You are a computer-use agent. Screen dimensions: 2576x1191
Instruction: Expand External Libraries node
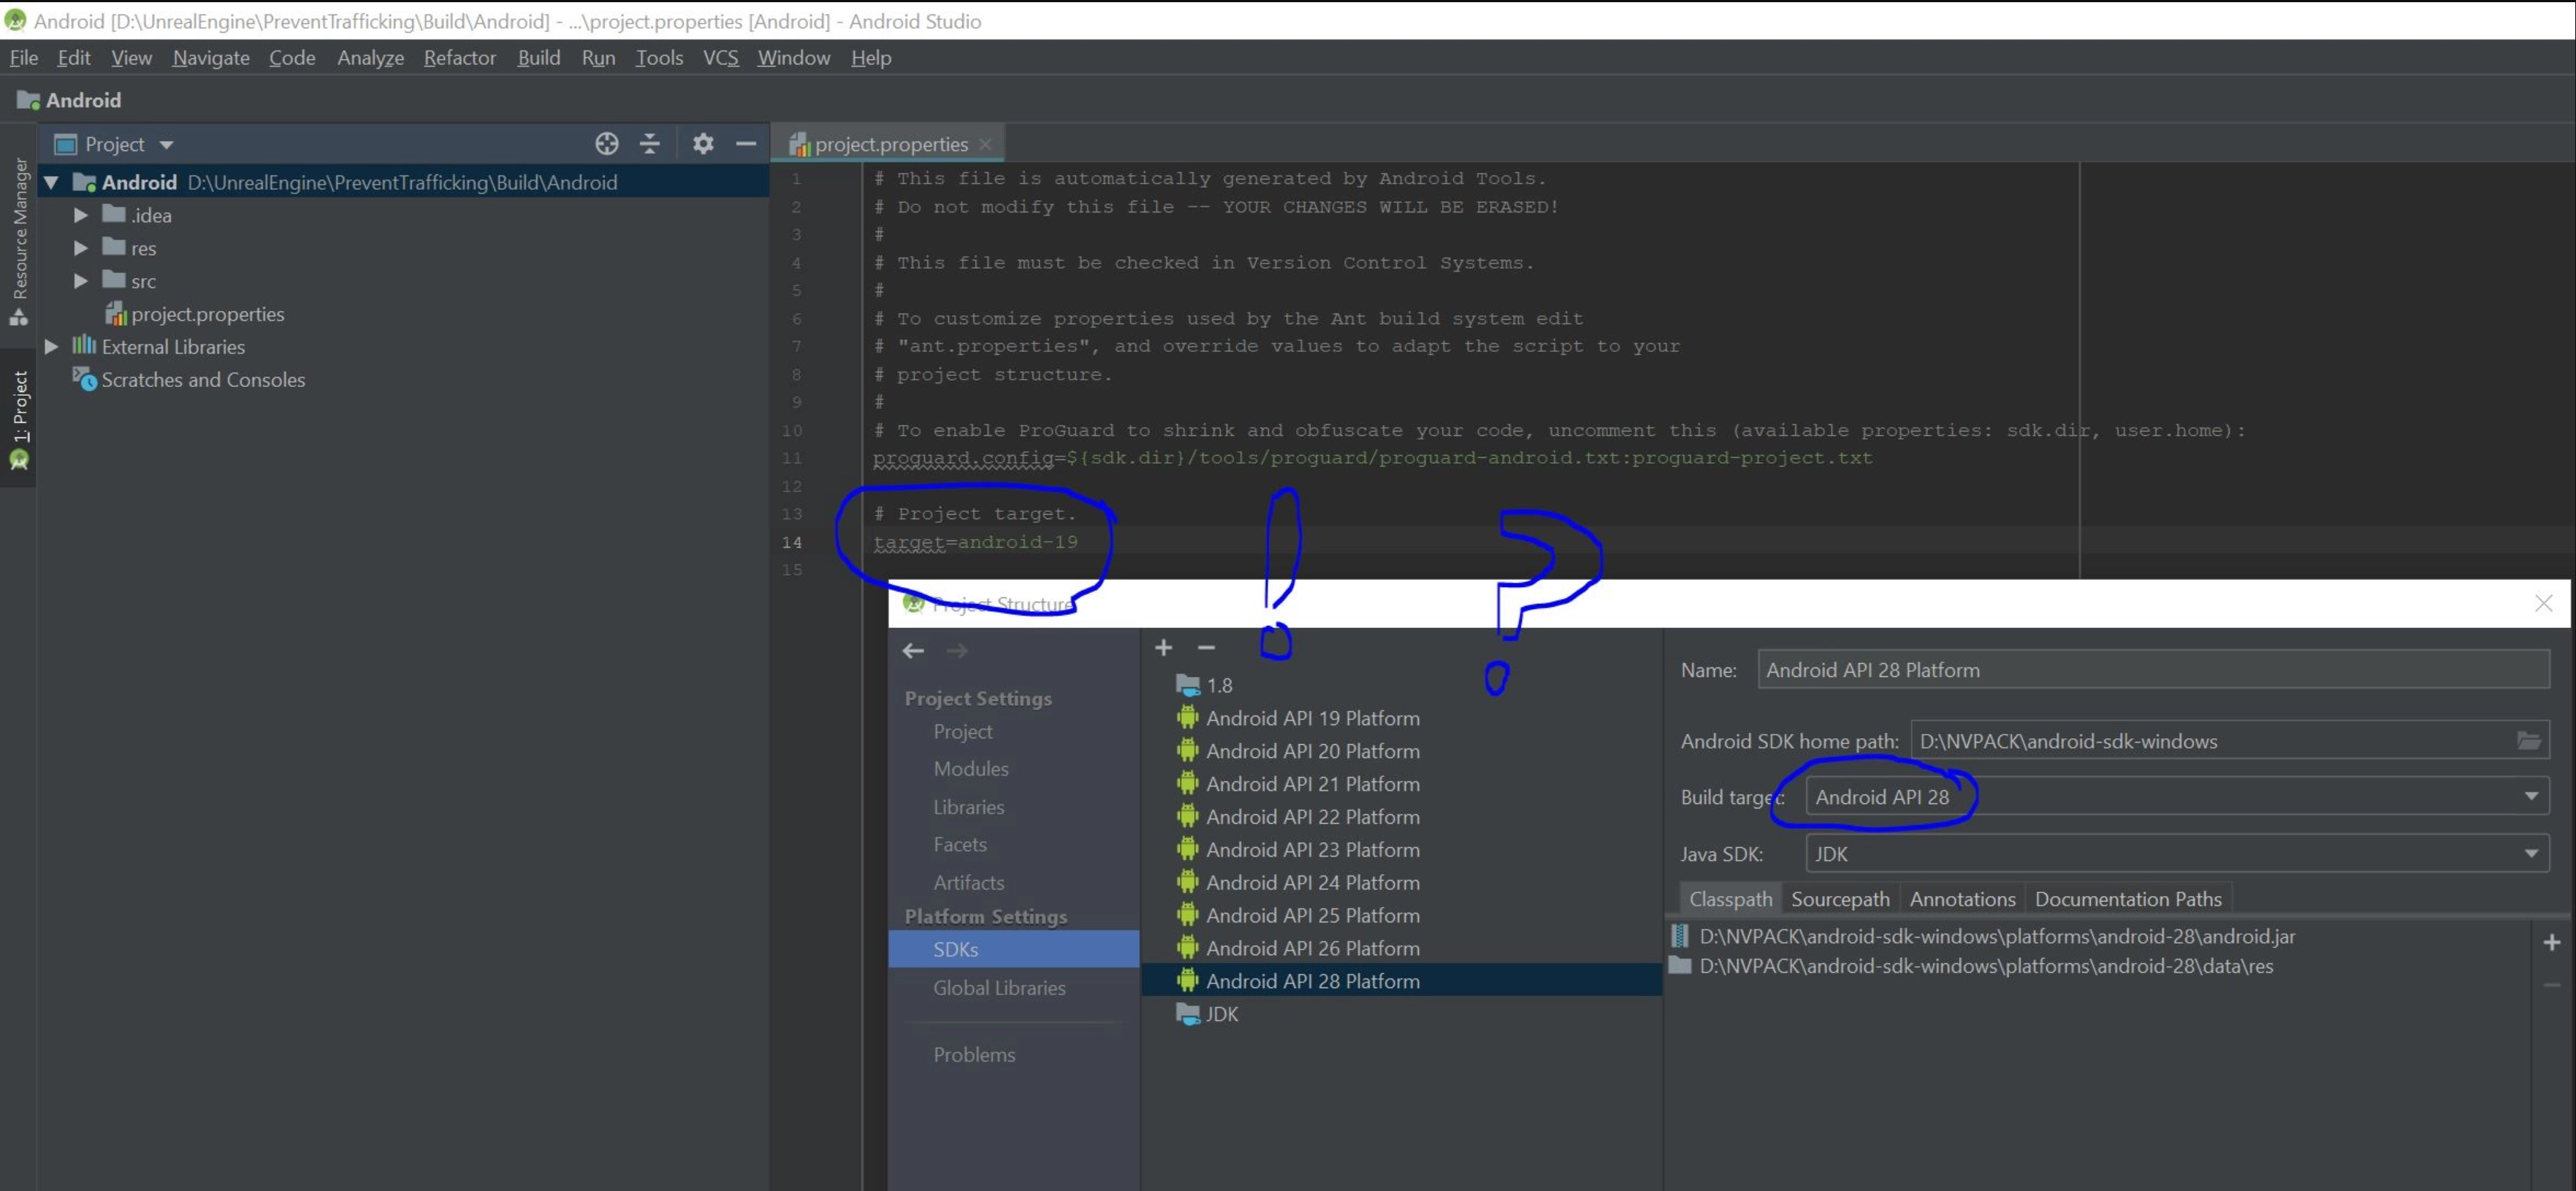pyautogui.click(x=52, y=347)
